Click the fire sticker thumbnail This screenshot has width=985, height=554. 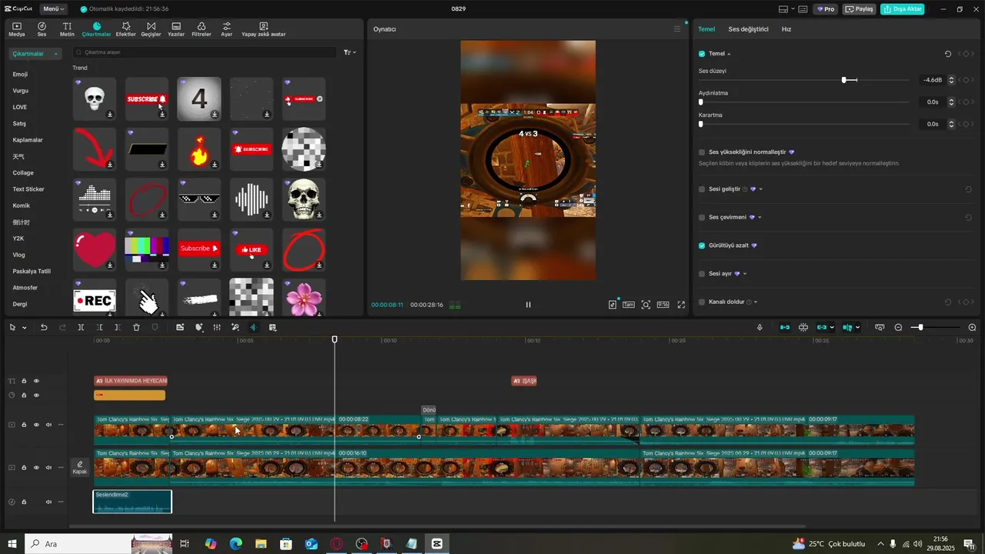[x=199, y=149]
